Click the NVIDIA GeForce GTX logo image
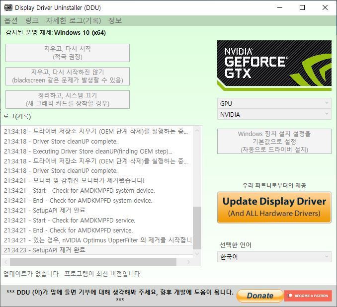This screenshot has height=307, width=337. click(274, 65)
